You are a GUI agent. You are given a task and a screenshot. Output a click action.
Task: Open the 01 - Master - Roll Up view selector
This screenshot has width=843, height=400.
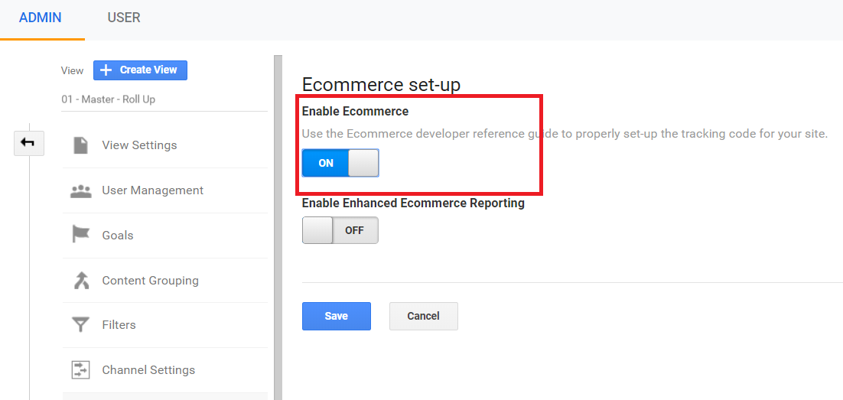coord(164,99)
